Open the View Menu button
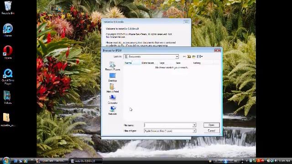The width and height of the screenshot is (292, 164). click(x=200, y=56)
